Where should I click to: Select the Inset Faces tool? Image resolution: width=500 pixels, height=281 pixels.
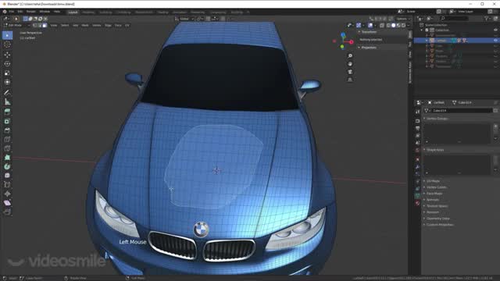7,121
